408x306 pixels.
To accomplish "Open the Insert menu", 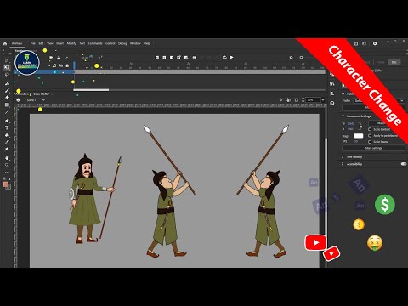I will tap(59, 43).
